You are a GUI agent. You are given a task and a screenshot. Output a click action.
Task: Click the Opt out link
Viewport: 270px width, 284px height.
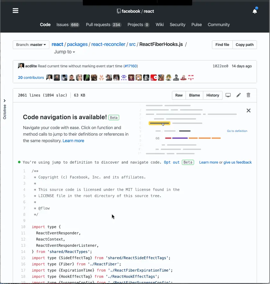(x=172, y=162)
